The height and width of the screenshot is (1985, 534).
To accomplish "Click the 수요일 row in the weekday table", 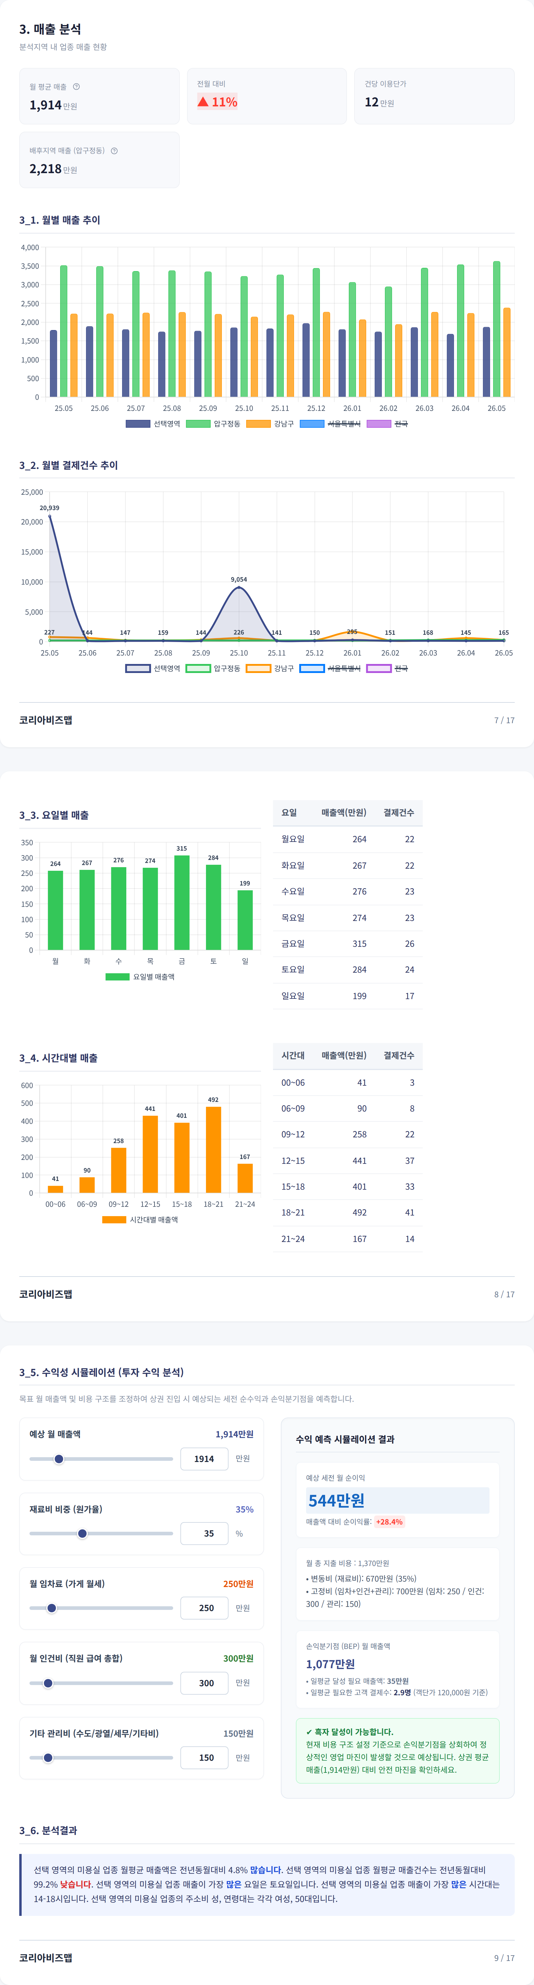I will click(348, 892).
